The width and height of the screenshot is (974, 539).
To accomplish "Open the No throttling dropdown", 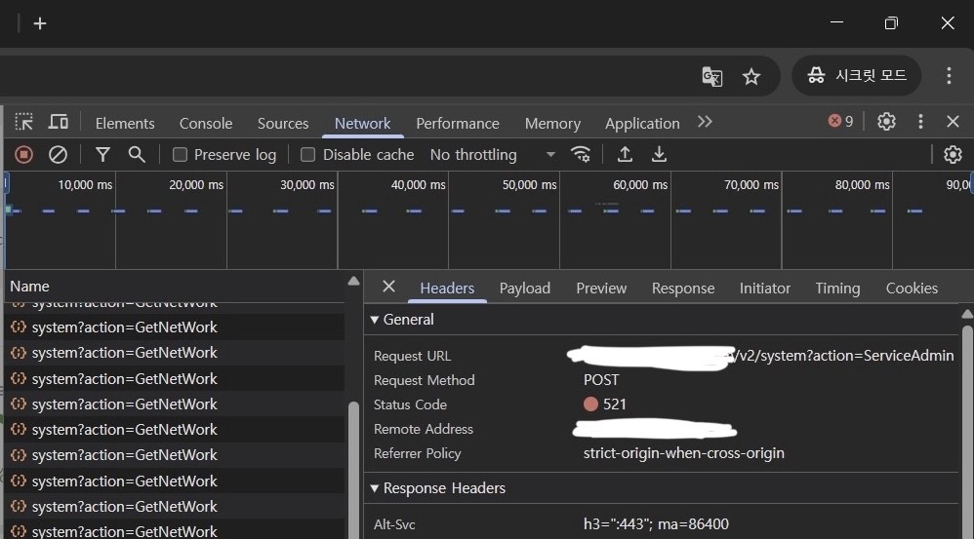I will click(492, 154).
